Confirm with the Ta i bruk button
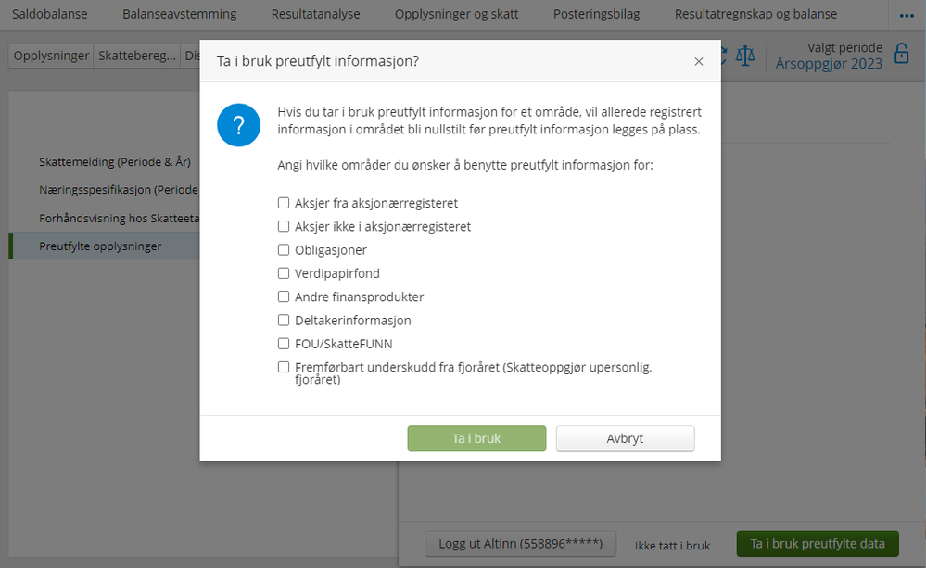The width and height of the screenshot is (926, 568). 476,438
